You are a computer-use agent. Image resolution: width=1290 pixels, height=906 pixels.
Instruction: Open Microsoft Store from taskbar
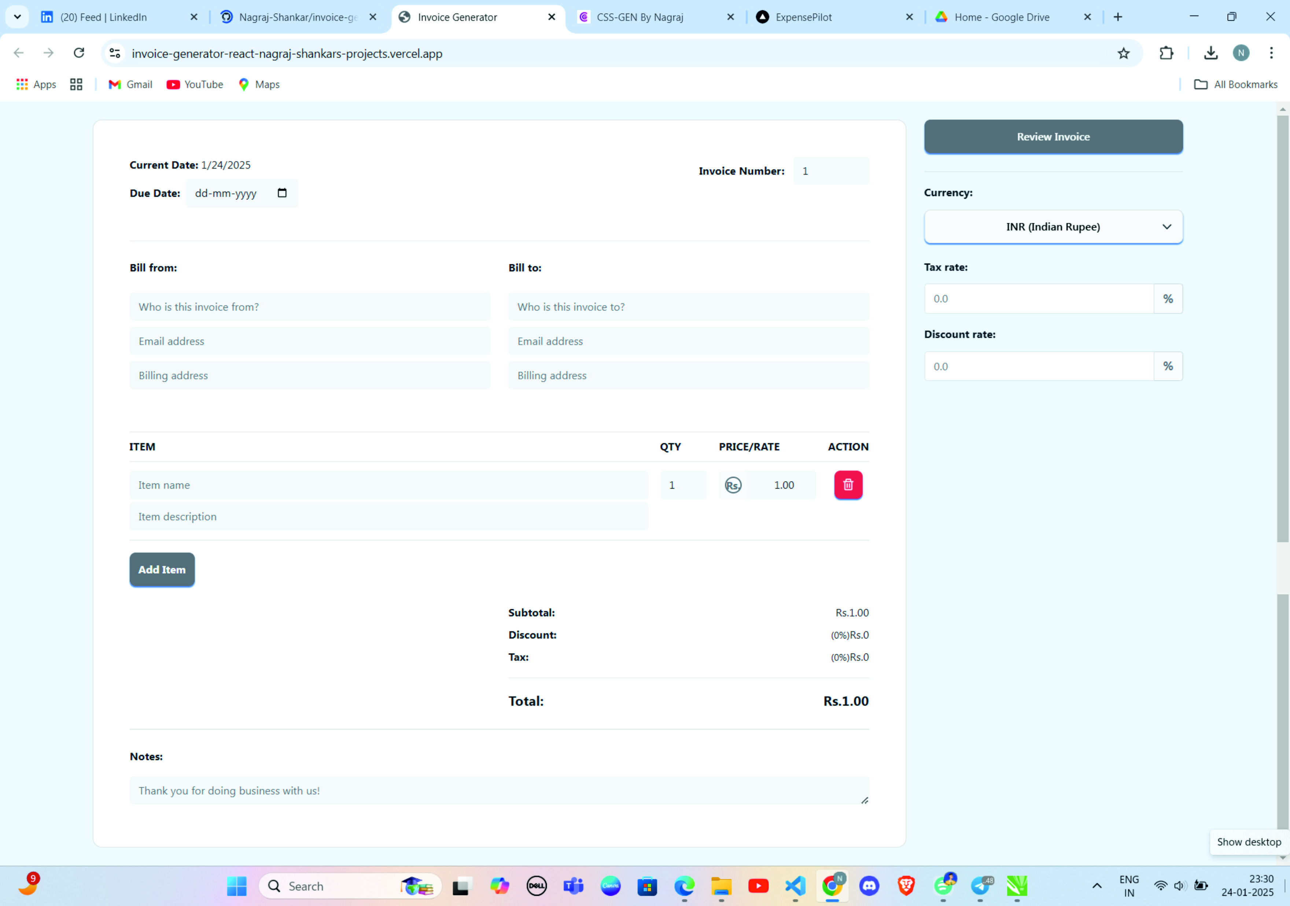(647, 886)
